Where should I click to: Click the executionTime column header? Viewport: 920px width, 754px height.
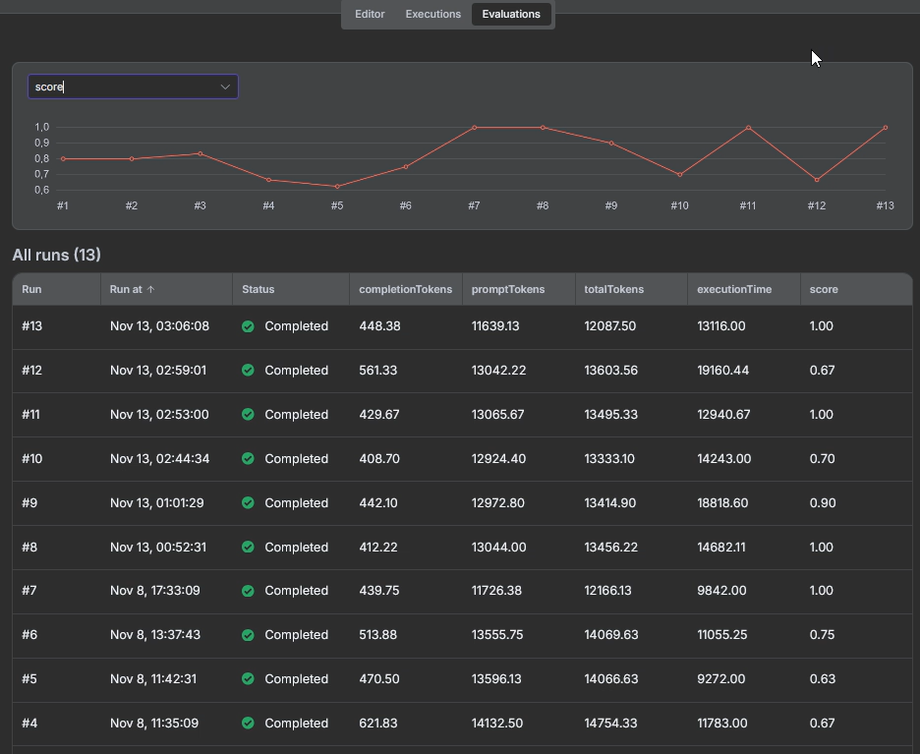[734, 290]
